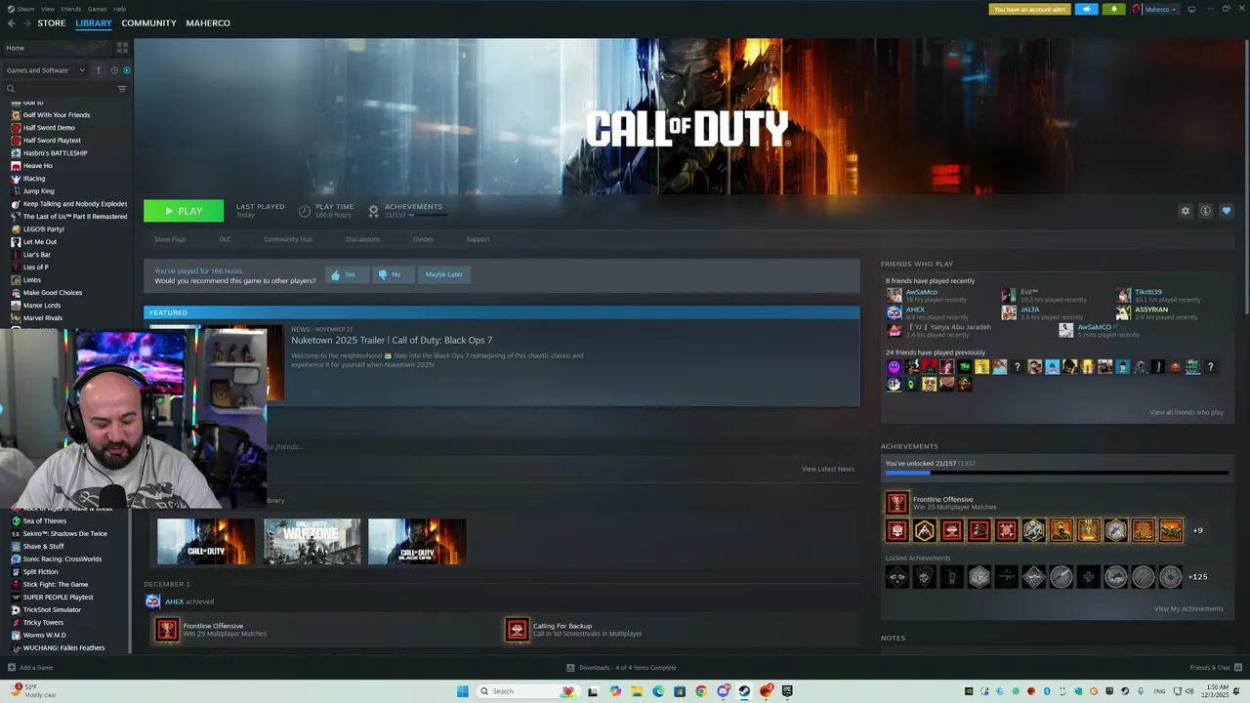Sort library list with the up-arrow icon
This screenshot has width=1250, height=703.
(98, 70)
